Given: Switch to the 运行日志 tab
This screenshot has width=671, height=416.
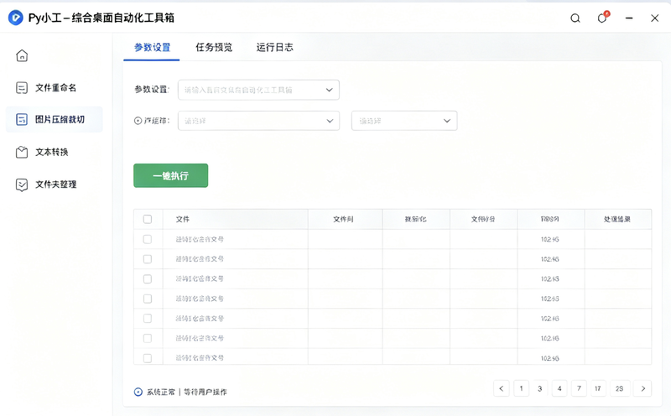Looking at the screenshot, I should point(275,47).
